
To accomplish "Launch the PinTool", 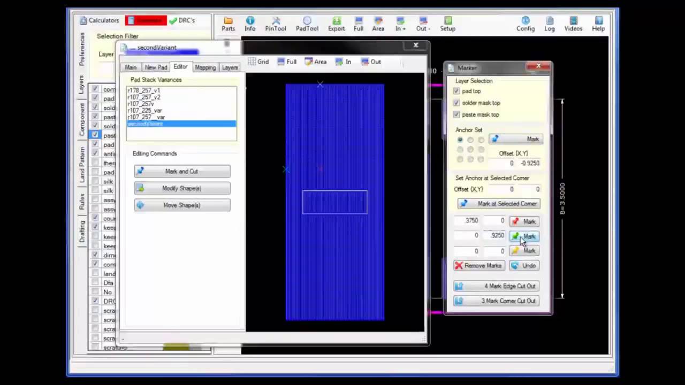I will pyautogui.click(x=276, y=24).
